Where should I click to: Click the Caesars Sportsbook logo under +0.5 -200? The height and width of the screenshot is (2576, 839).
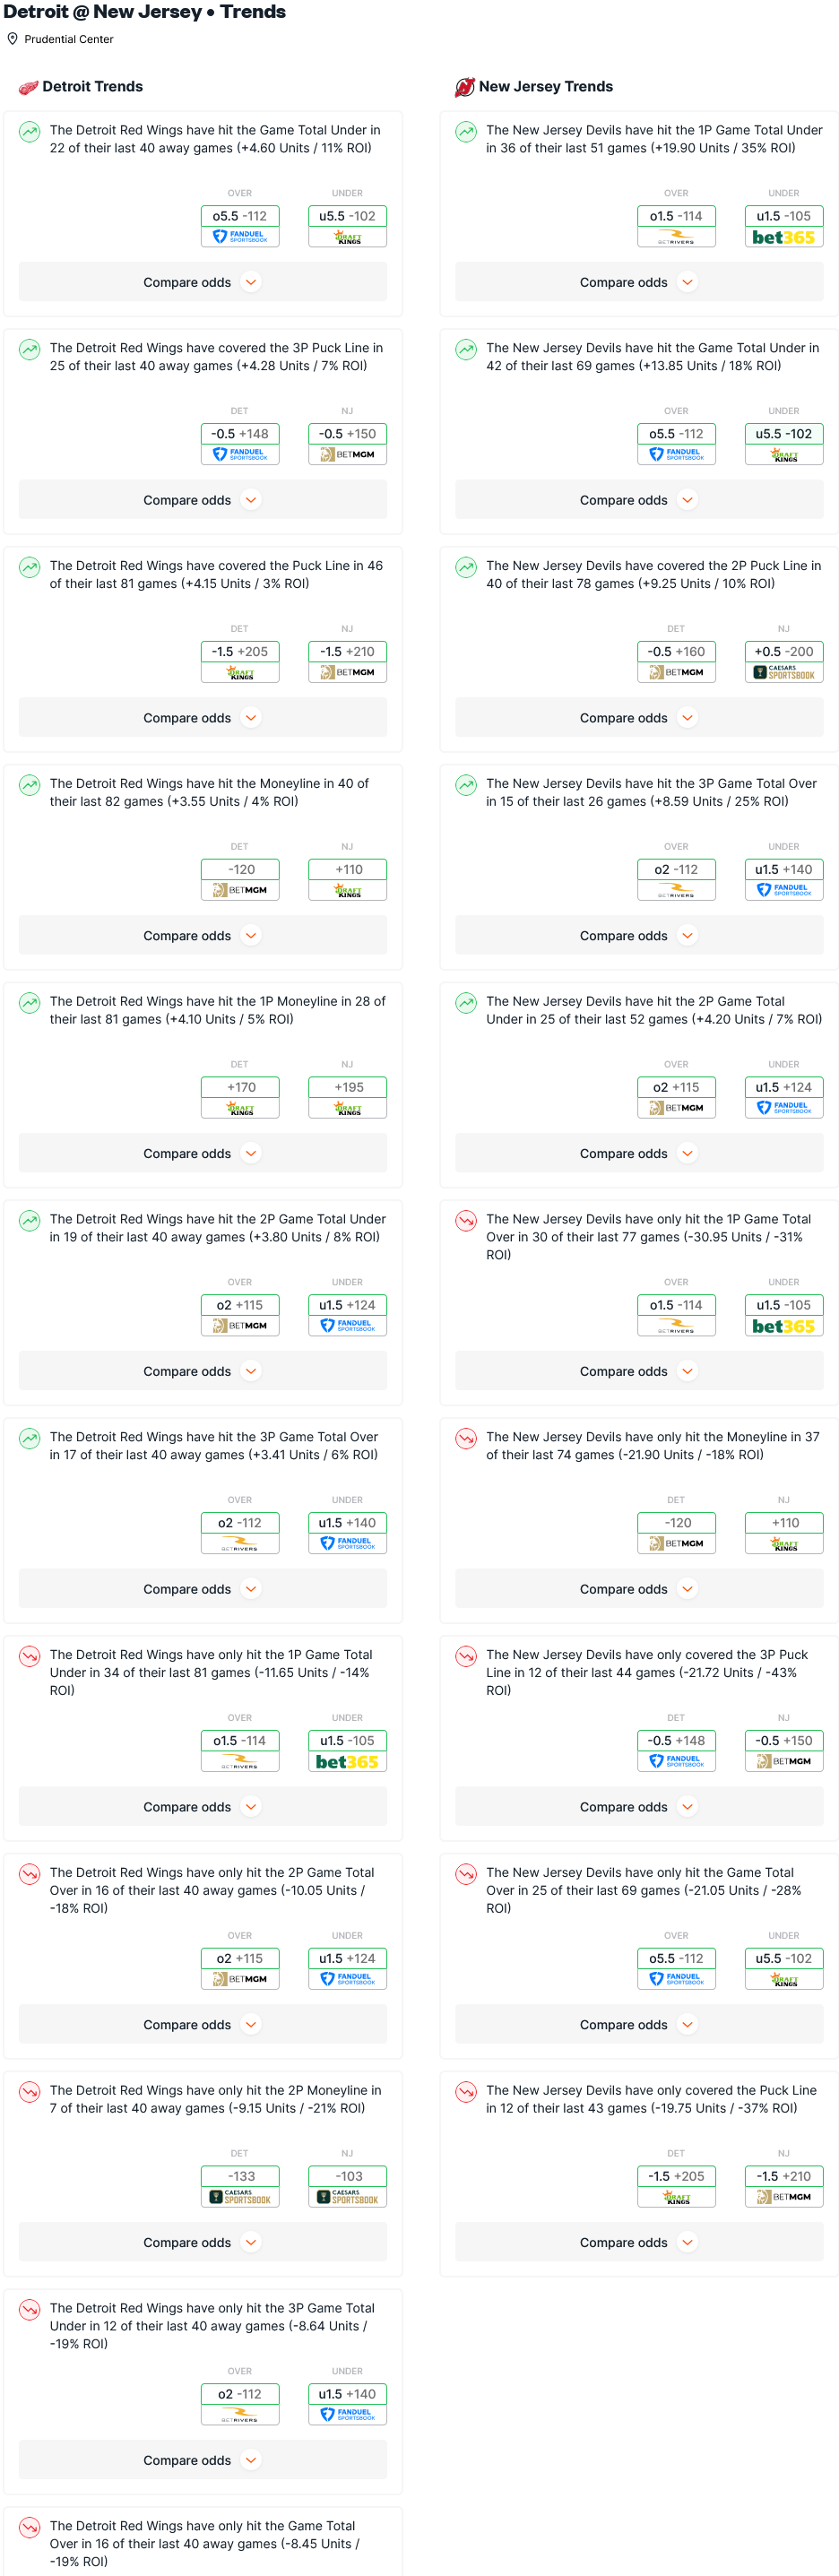[x=783, y=673]
